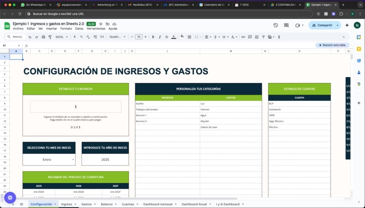Click the Gemini sparkle icon
The height and width of the screenshot is (208, 365).
[347, 25]
